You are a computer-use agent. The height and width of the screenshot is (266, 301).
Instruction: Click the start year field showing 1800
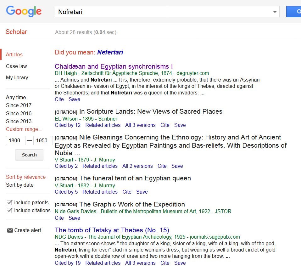(x=15, y=140)
